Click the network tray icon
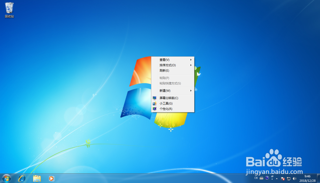This screenshot has height=183, width=320. 289,179
